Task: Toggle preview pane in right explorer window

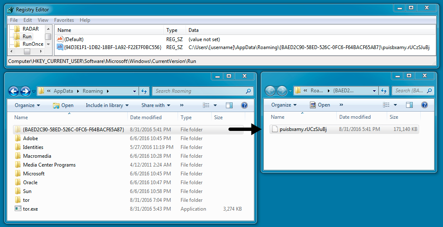Action: [x=409, y=105]
